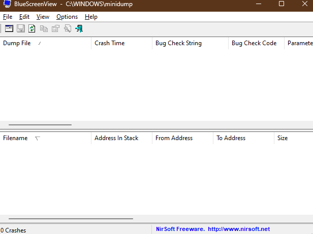This screenshot has height=234, width=313.
Task: Open the View menu
Action: tap(43, 17)
